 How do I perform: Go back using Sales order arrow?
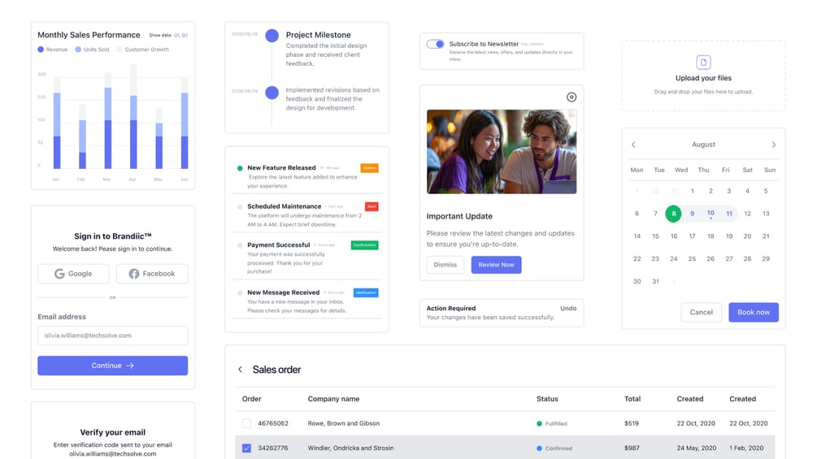tap(240, 370)
